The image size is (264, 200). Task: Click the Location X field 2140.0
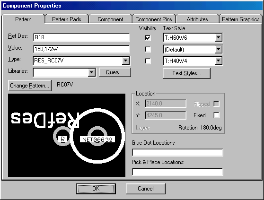point(166,104)
